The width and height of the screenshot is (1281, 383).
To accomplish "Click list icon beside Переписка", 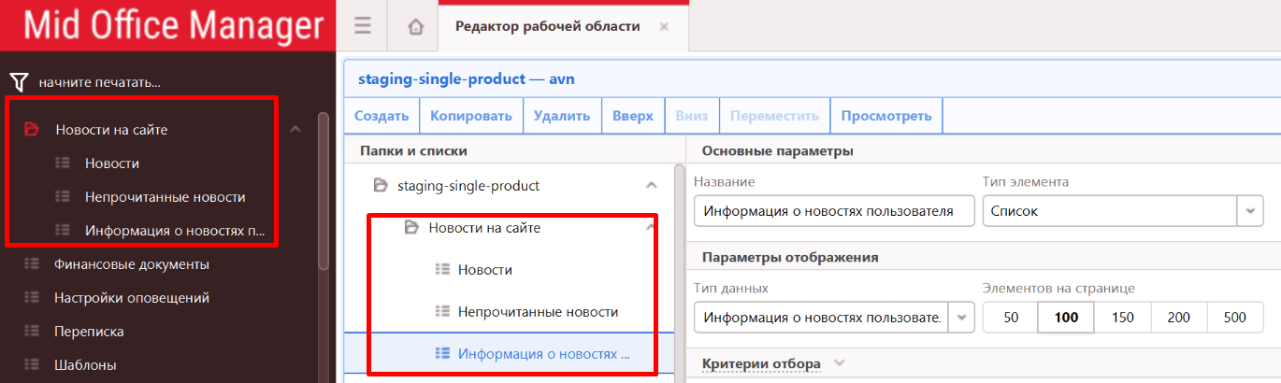I will point(32,332).
